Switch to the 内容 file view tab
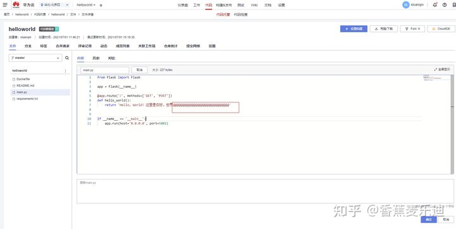 pos(80,58)
